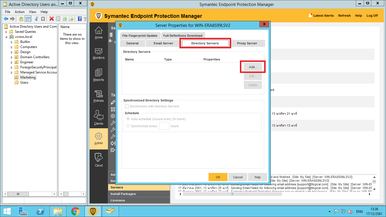The height and width of the screenshot is (217, 386).
Task: Open the Monitors section icon
Action: tap(99, 53)
